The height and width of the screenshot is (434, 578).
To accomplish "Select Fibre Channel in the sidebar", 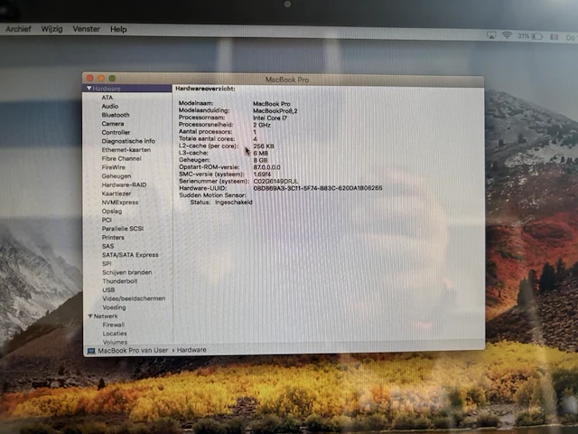I will (x=122, y=159).
